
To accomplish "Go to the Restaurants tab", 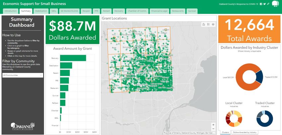I will [178, 11].
